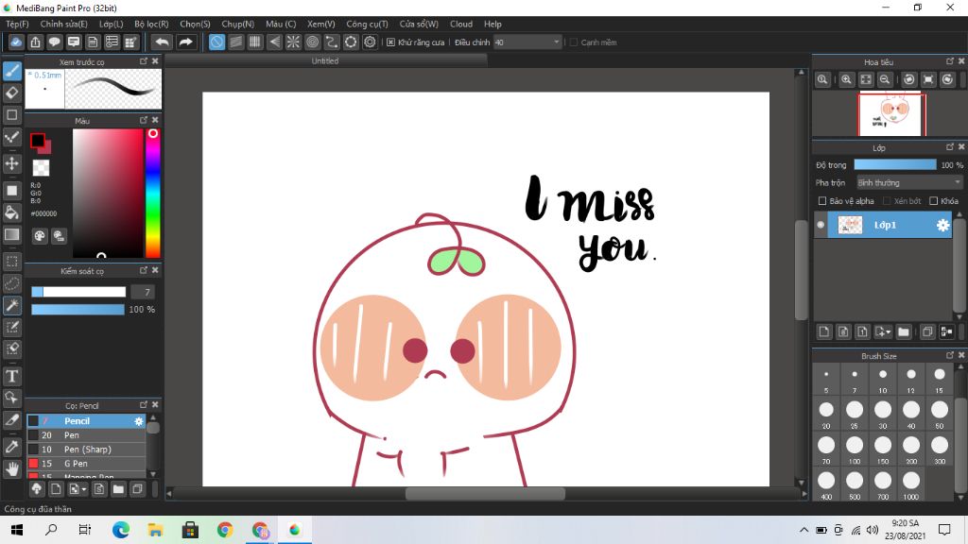Image resolution: width=968 pixels, height=544 pixels.
Task: Click the Undo arrow
Action: point(162,42)
